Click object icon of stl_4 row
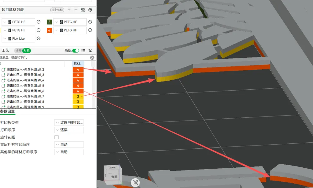This screenshot has height=188, width=313. click(x=3, y=80)
